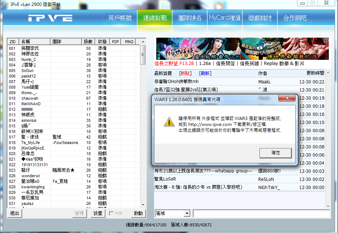Open the 信長英雄 link
The image size is (338, 233).
(249, 64)
